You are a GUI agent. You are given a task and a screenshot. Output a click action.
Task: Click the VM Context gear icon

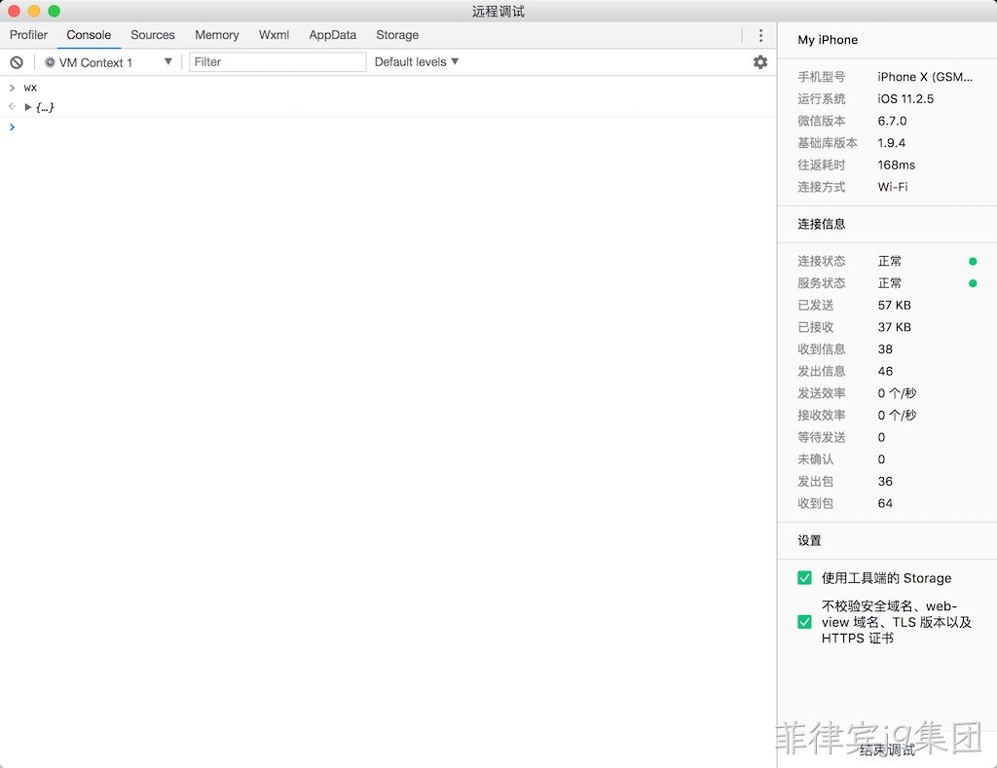coord(50,62)
